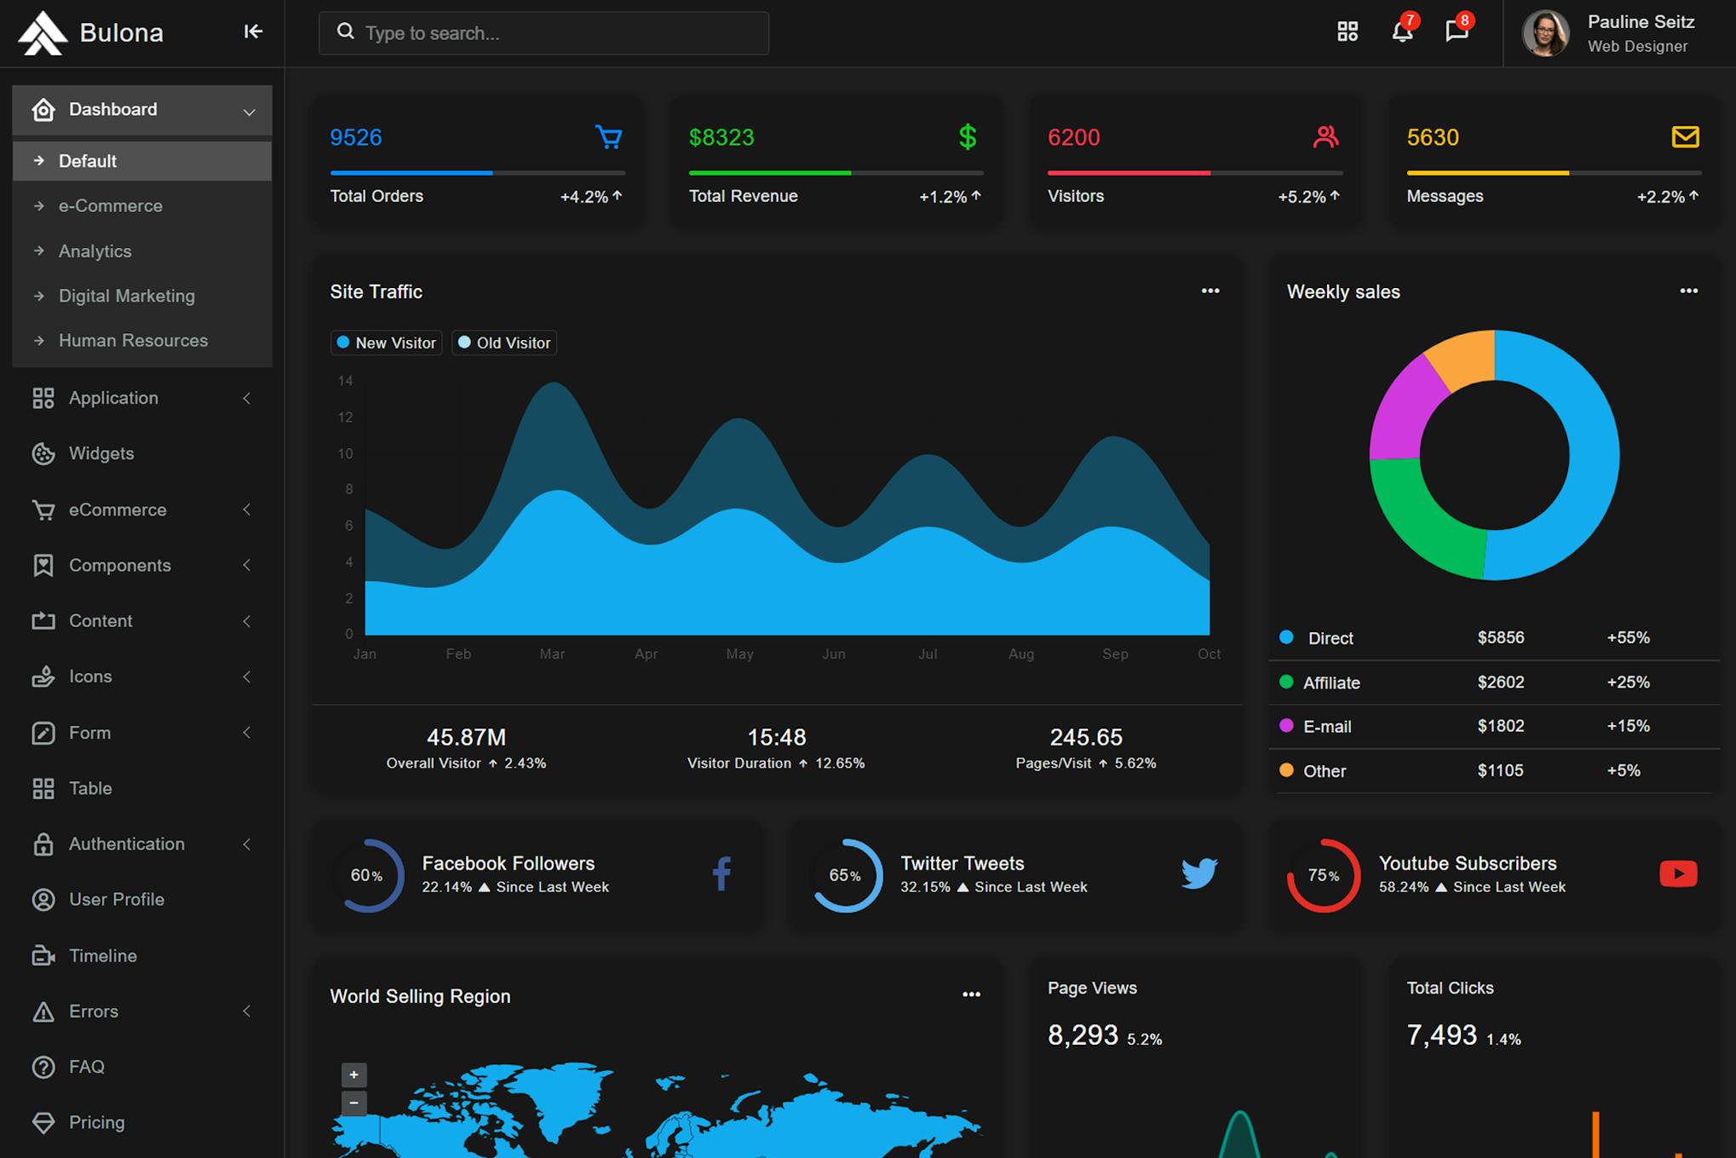Click the Twitter bird icon
The image size is (1736, 1158).
(1199, 873)
